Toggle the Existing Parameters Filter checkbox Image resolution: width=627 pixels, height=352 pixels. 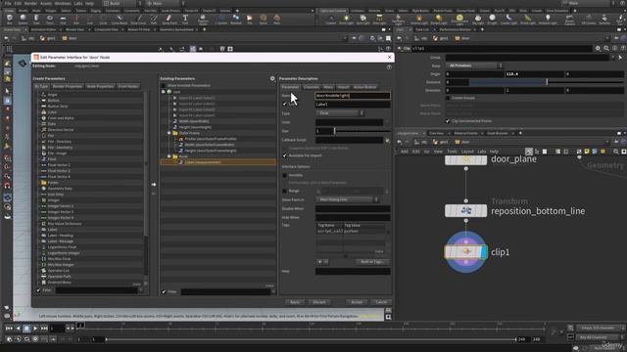pyautogui.click(x=164, y=291)
